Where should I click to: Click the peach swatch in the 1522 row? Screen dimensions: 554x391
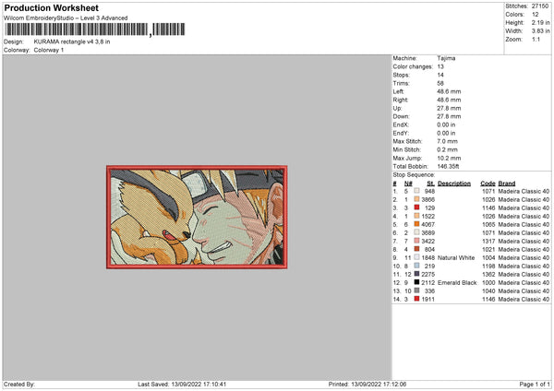point(417,216)
